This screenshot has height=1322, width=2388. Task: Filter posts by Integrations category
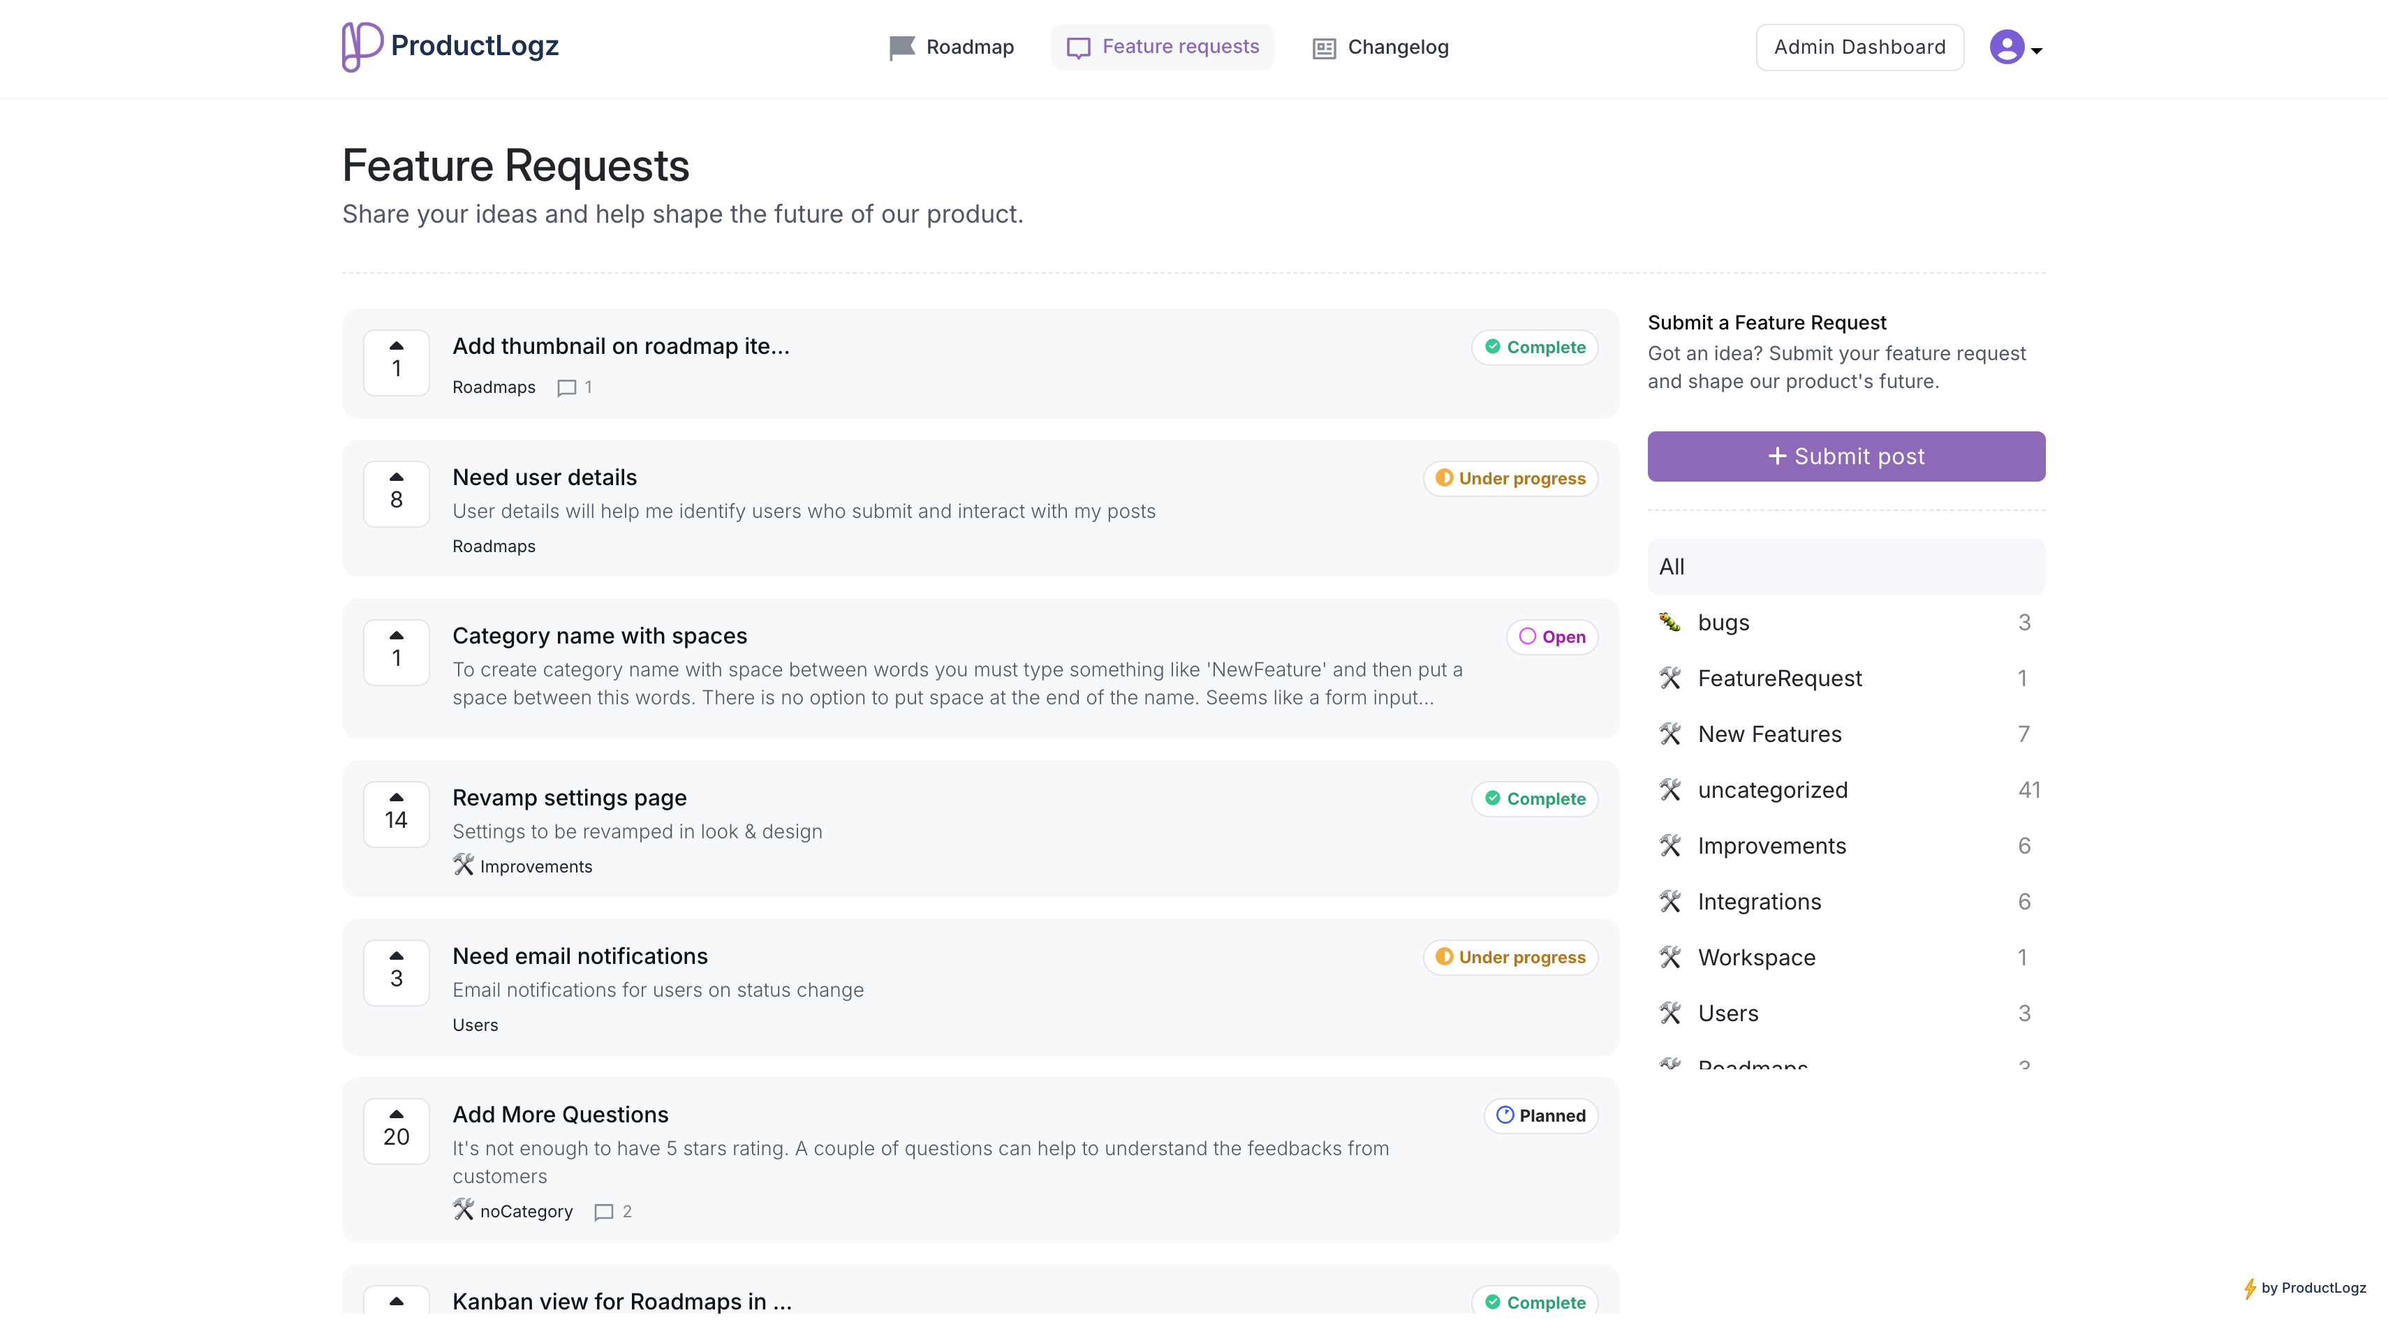click(x=1759, y=903)
